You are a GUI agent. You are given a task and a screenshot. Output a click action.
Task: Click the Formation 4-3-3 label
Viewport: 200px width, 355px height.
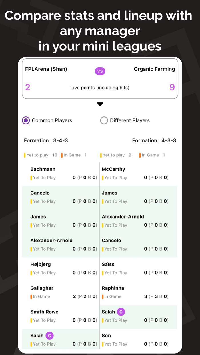[x=154, y=140]
